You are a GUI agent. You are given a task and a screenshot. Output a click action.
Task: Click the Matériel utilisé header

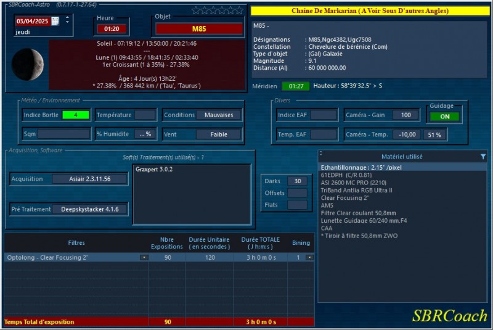click(x=401, y=157)
